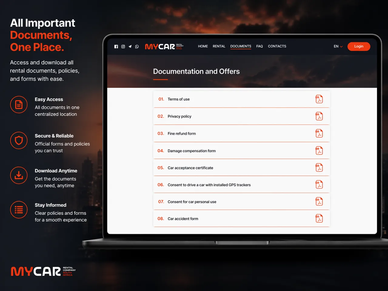This screenshot has width=388, height=291.
Task: Open the Fine refund form link
Action: click(182, 134)
